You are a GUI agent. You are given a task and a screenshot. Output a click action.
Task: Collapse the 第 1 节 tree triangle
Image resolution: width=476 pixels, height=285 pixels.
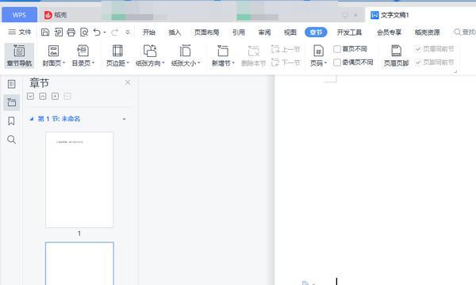click(31, 119)
